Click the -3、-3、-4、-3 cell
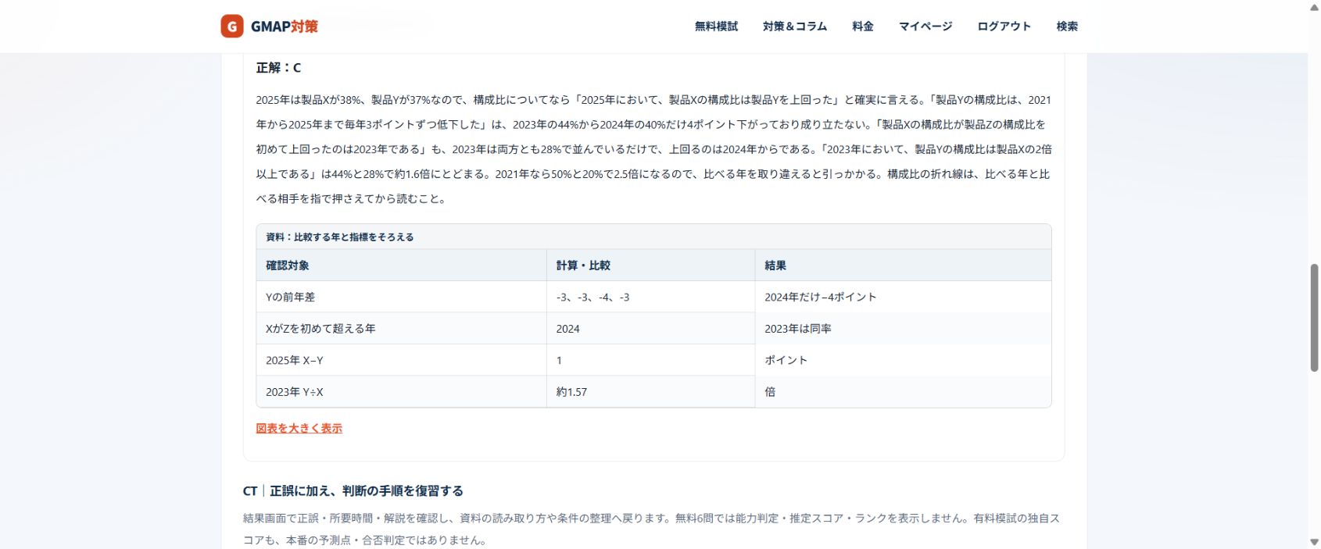The height and width of the screenshot is (549, 1321). [x=650, y=297]
